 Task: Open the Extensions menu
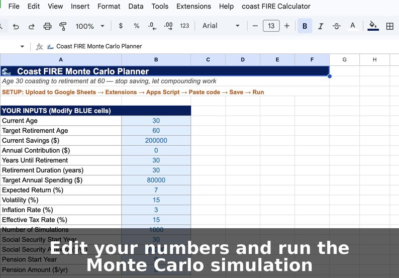tap(193, 6)
